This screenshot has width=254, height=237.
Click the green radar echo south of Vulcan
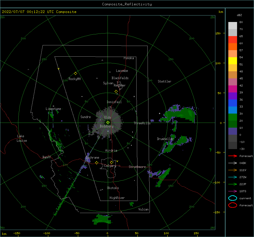tap(102, 219)
